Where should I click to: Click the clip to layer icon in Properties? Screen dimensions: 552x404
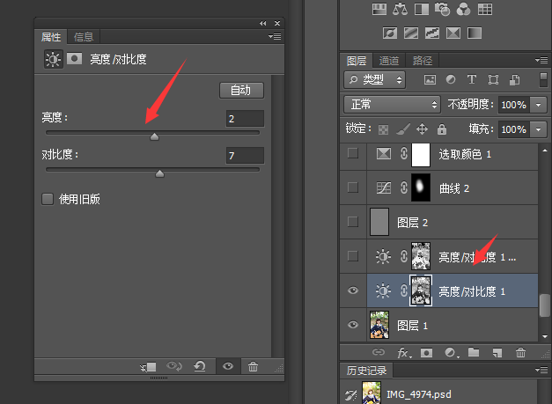tap(148, 367)
